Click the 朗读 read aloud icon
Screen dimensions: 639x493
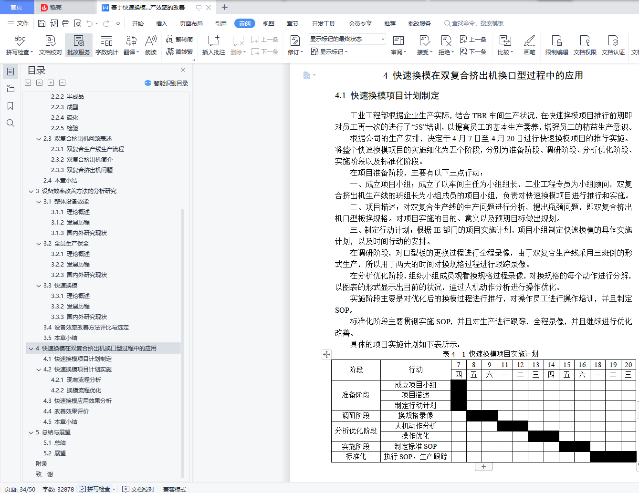coord(151,45)
